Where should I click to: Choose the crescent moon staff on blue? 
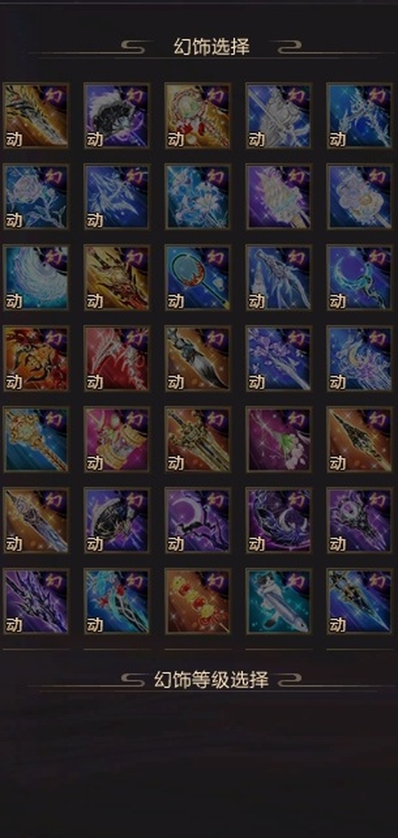click(x=359, y=277)
